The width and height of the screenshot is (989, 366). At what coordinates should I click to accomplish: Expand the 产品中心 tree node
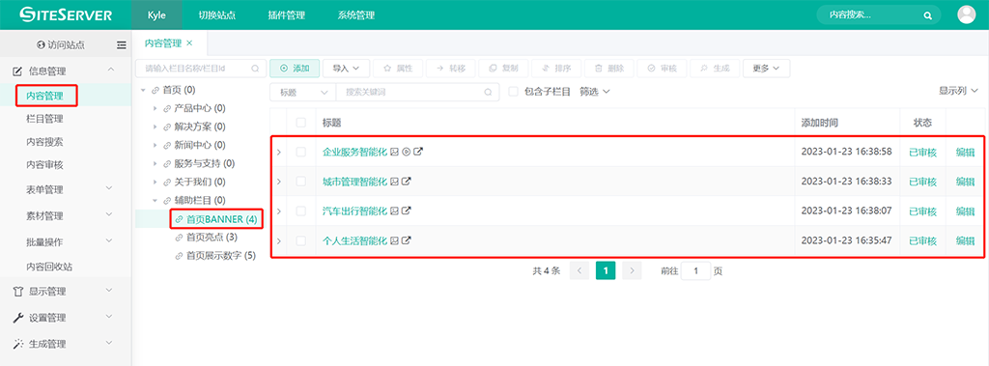(x=155, y=108)
